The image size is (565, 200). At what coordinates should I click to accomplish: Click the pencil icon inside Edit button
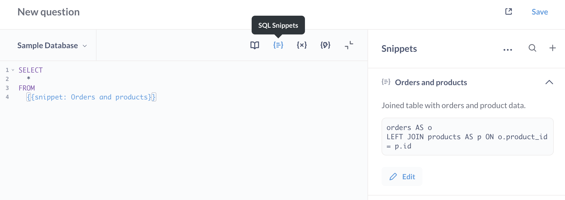pos(394,176)
